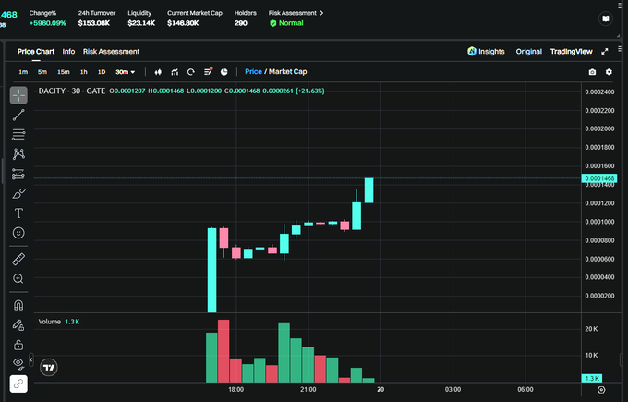Switch to the 1h timeframe
The image size is (628, 402).
(84, 72)
